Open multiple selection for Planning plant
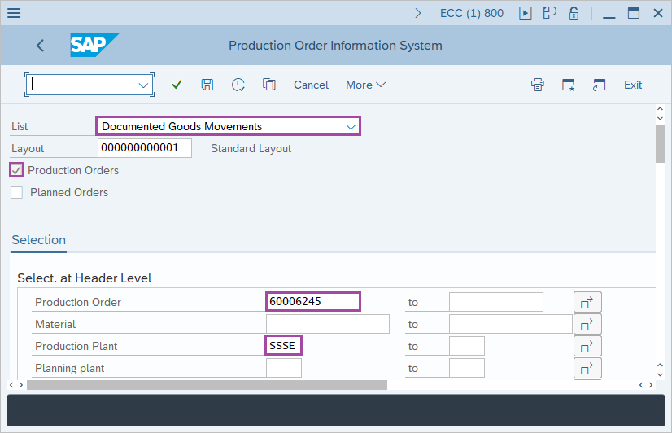 pos(587,368)
